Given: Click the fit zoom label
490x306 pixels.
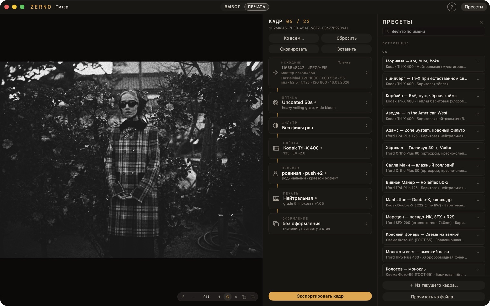Looking at the screenshot, I should [206, 297].
